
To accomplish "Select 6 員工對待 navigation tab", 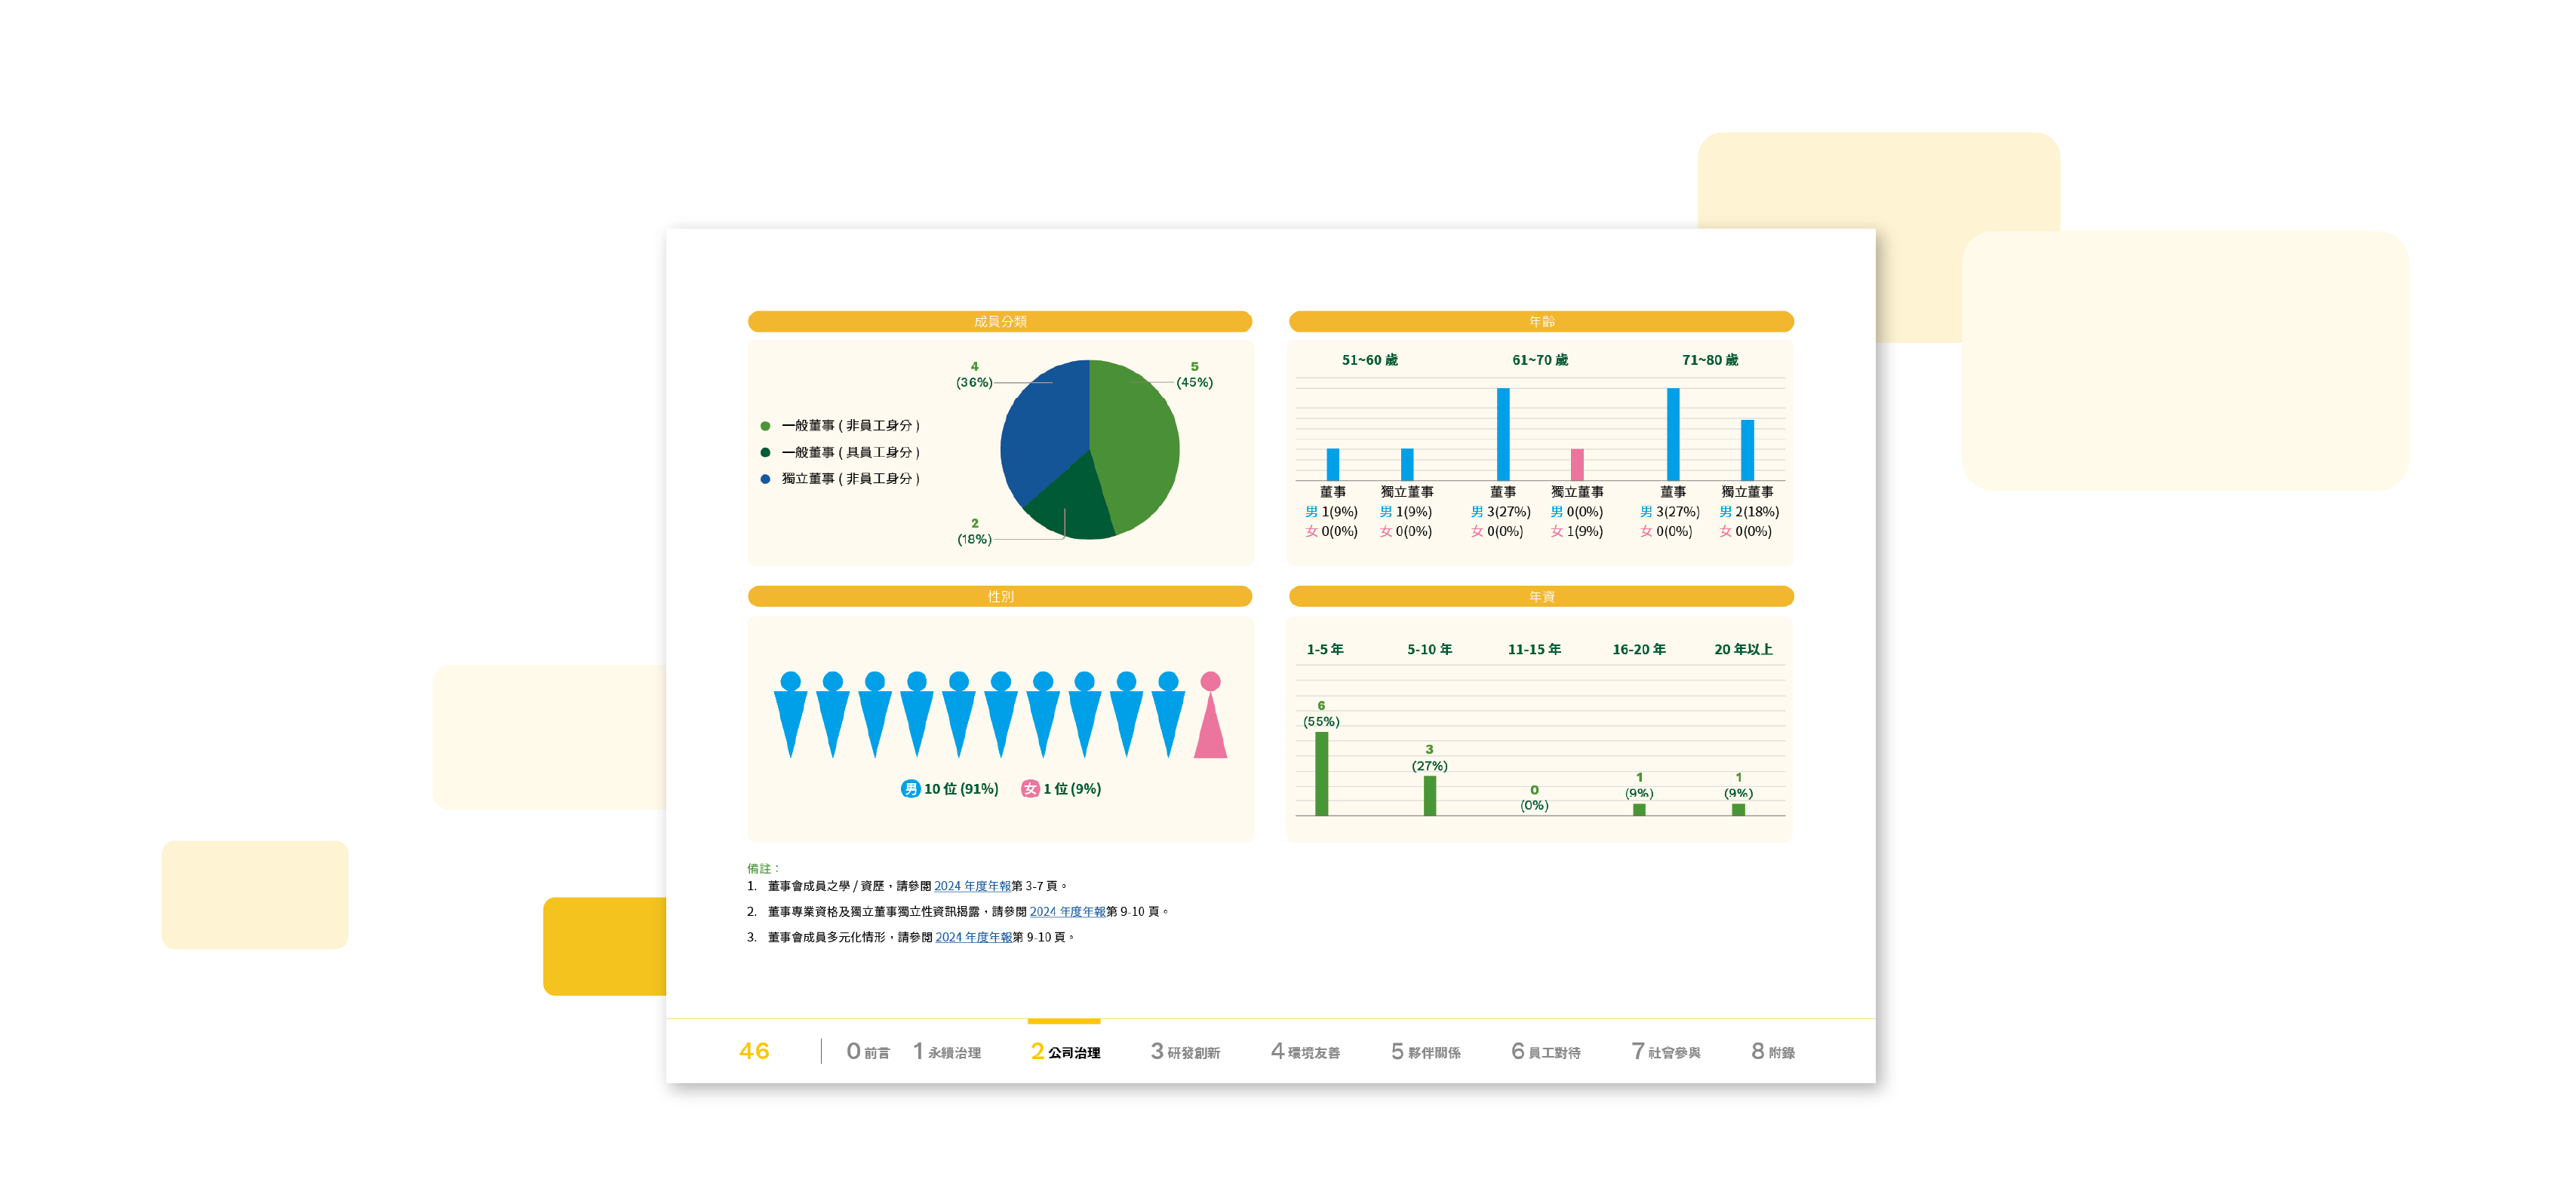I will (x=1545, y=1052).
